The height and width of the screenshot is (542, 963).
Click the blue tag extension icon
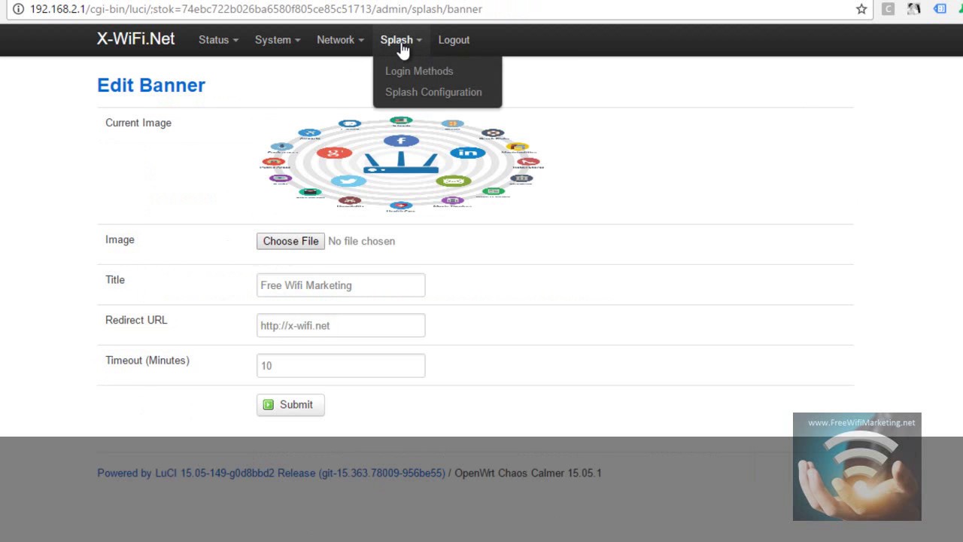coord(940,9)
